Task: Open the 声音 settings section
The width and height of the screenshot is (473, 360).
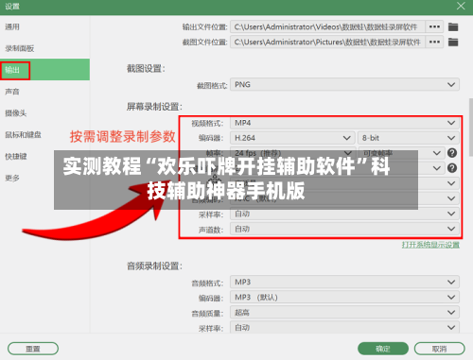Action: (12, 92)
